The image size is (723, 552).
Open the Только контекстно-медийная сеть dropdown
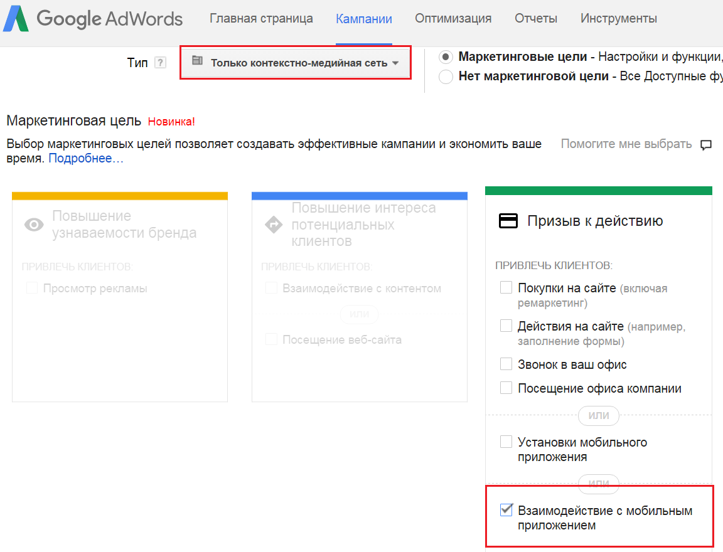point(296,63)
